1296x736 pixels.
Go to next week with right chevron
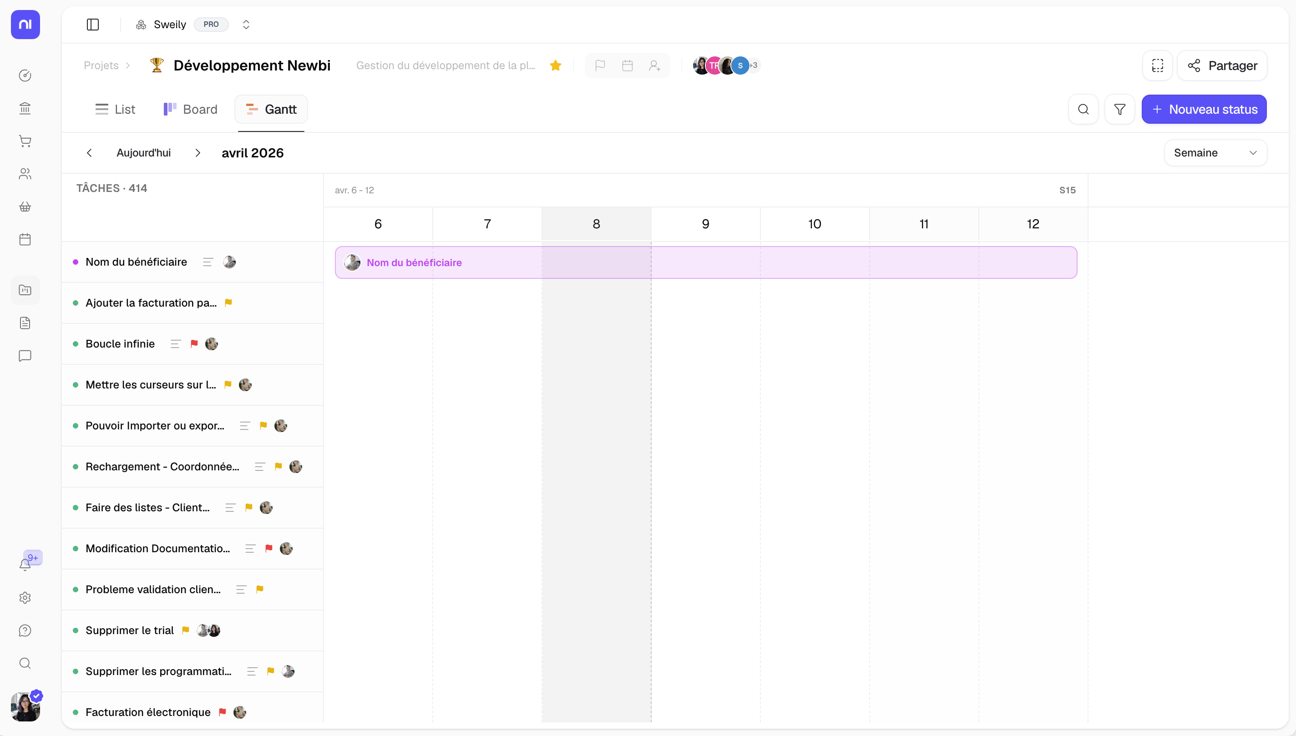(197, 153)
